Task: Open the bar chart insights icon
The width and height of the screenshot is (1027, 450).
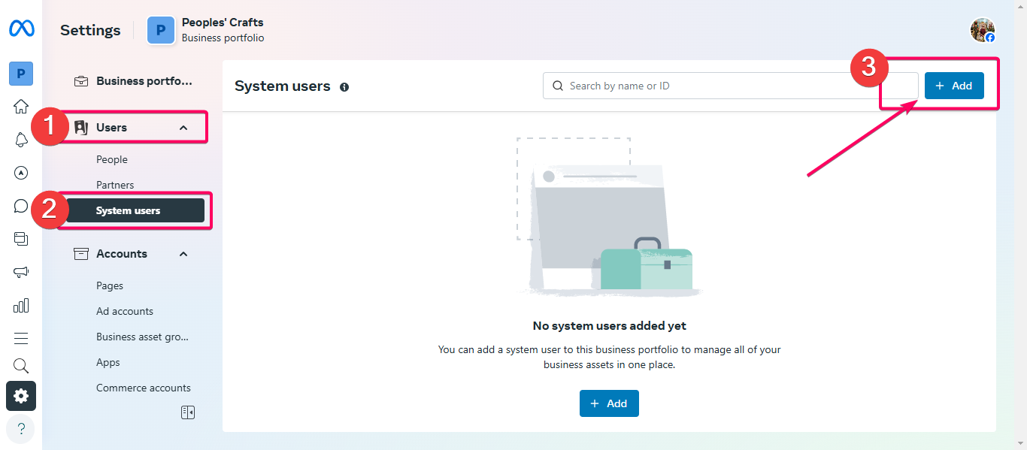Action: [x=21, y=305]
